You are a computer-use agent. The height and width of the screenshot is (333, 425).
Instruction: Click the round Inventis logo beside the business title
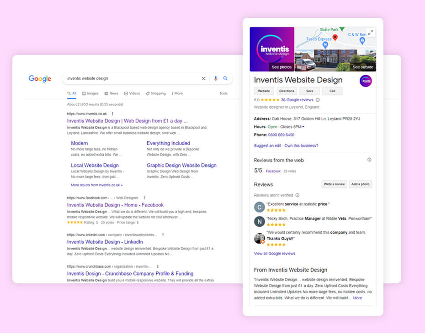coord(366,81)
